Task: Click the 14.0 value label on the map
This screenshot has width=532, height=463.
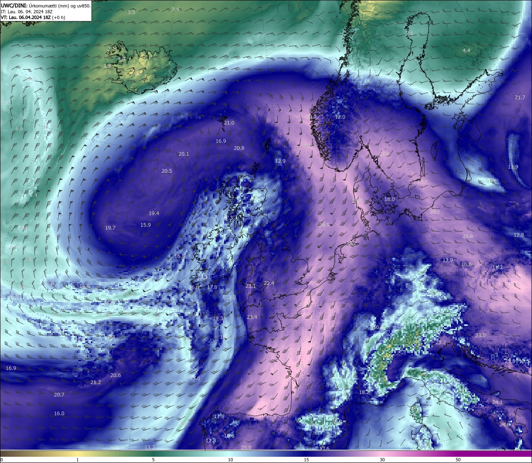Action: click(x=84, y=286)
